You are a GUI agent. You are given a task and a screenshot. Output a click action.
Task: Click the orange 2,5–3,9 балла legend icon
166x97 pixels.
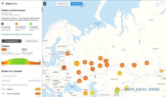pos(17,24)
